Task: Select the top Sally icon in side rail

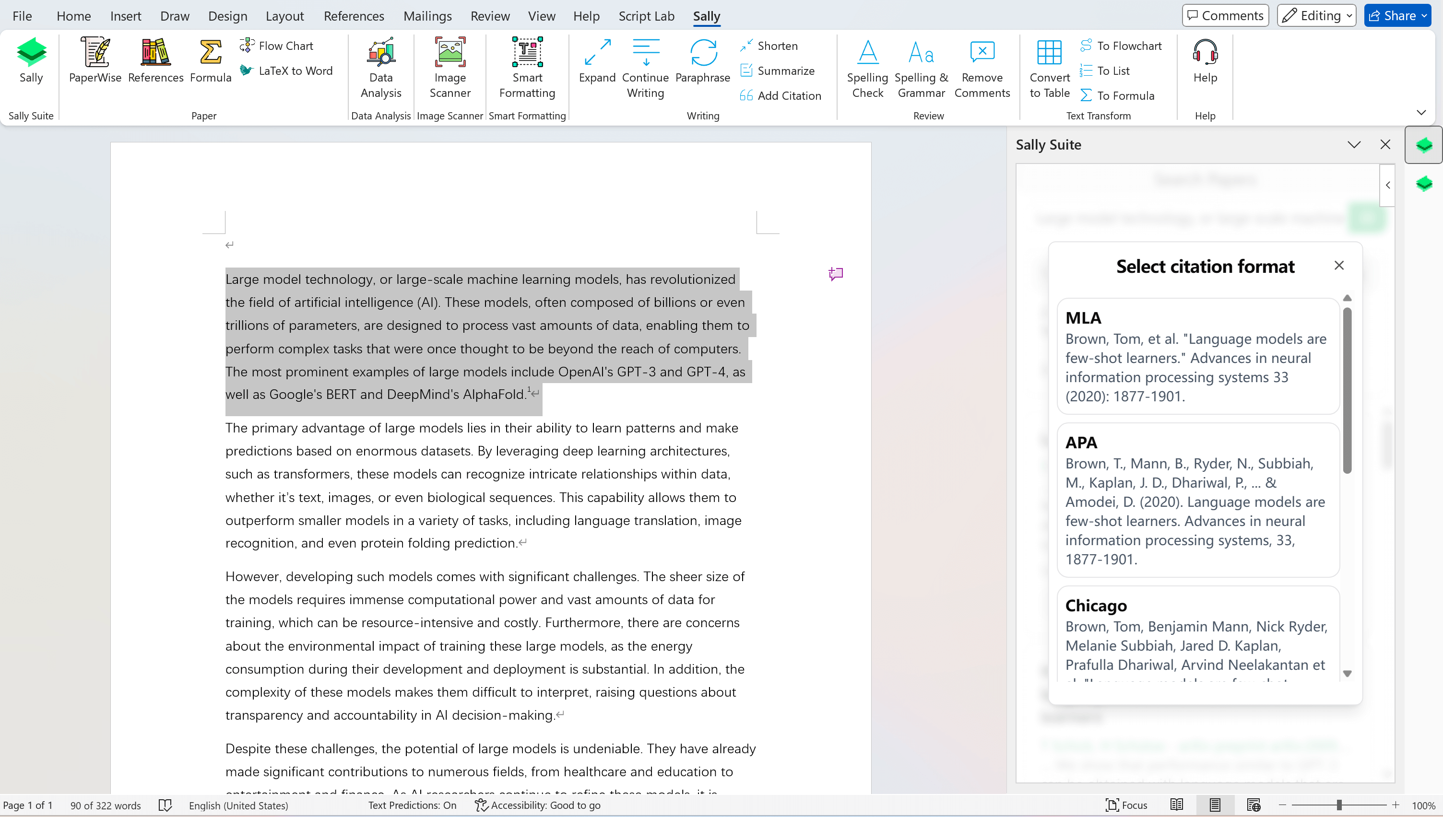Action: point(1423,145)
